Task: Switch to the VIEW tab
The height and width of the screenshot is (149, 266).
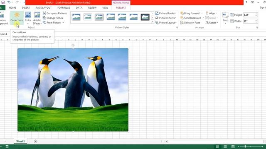Action: click(105, 8)
